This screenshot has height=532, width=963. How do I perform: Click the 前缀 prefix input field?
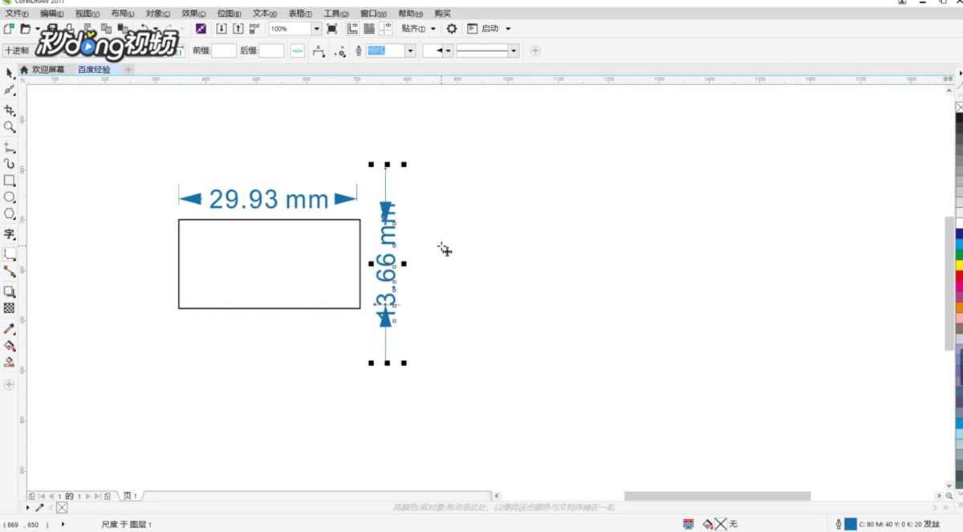pyautogui.click(x=224, y=51)
